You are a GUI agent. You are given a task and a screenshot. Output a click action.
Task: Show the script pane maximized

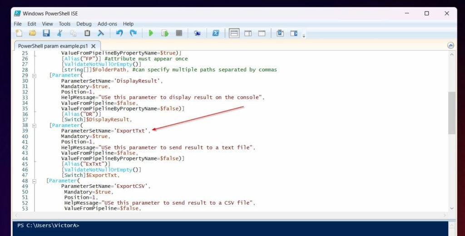(x=262, y=33)
